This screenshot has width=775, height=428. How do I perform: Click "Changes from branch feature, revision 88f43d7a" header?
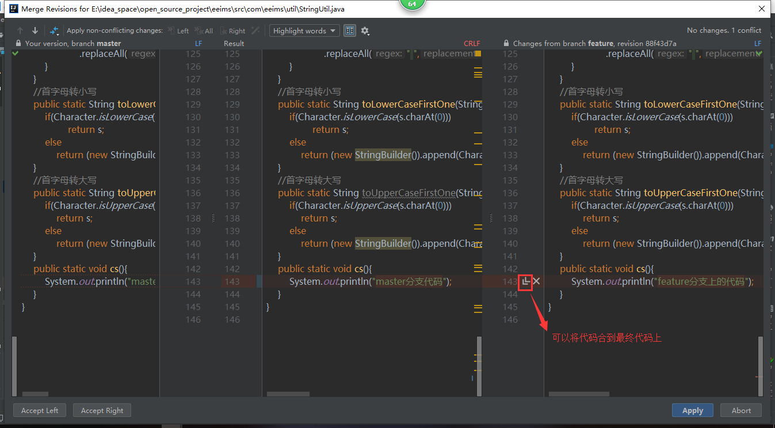[595, 43]
